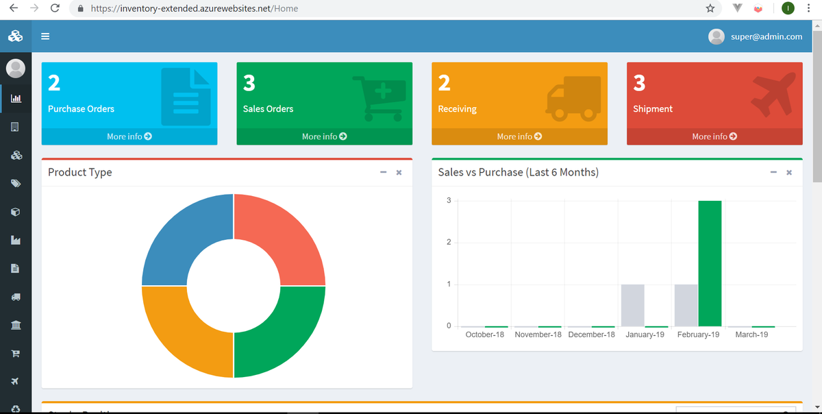The width and height of the screenshot is (822, 414).
Task: Collapse the Product Type panel
Action: (x=383, y=173)
